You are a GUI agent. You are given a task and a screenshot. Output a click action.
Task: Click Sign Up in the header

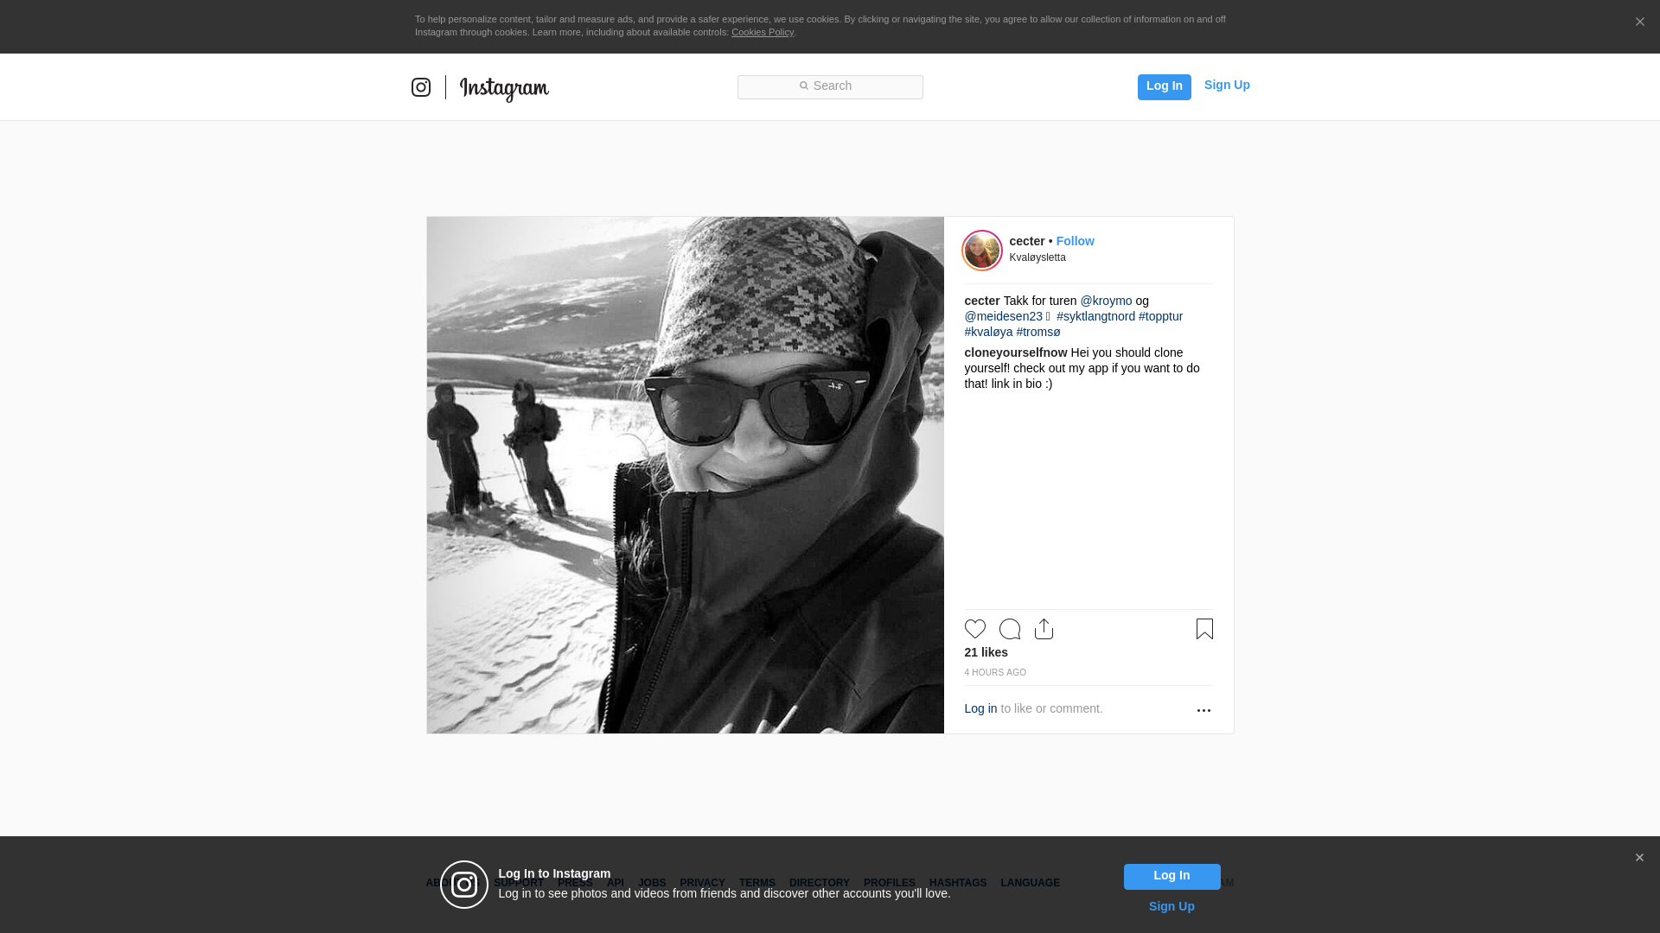point(1226,85)
